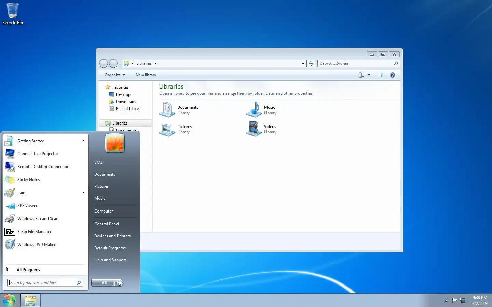Click the Help question mark icon
The width and height of the screenshot is (492, 307).
[x=393, y=75]
